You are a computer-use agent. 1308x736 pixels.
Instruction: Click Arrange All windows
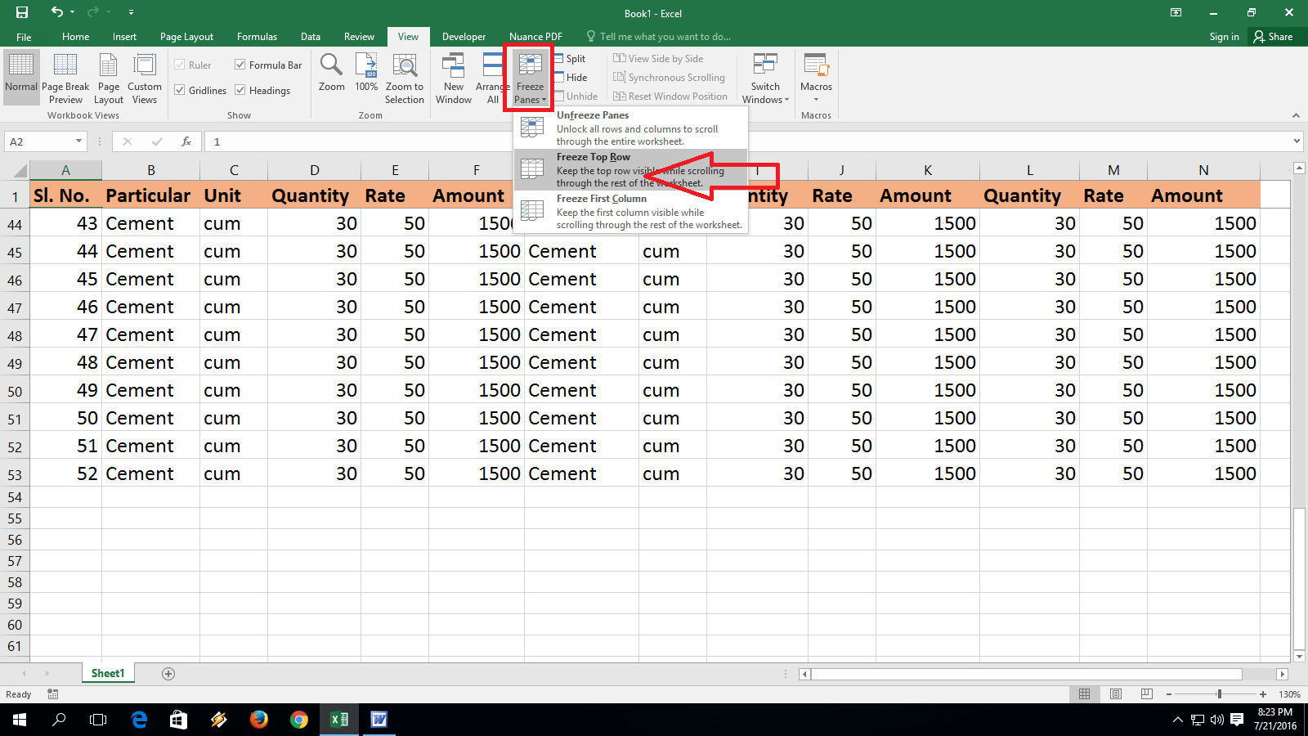[491, 78]
